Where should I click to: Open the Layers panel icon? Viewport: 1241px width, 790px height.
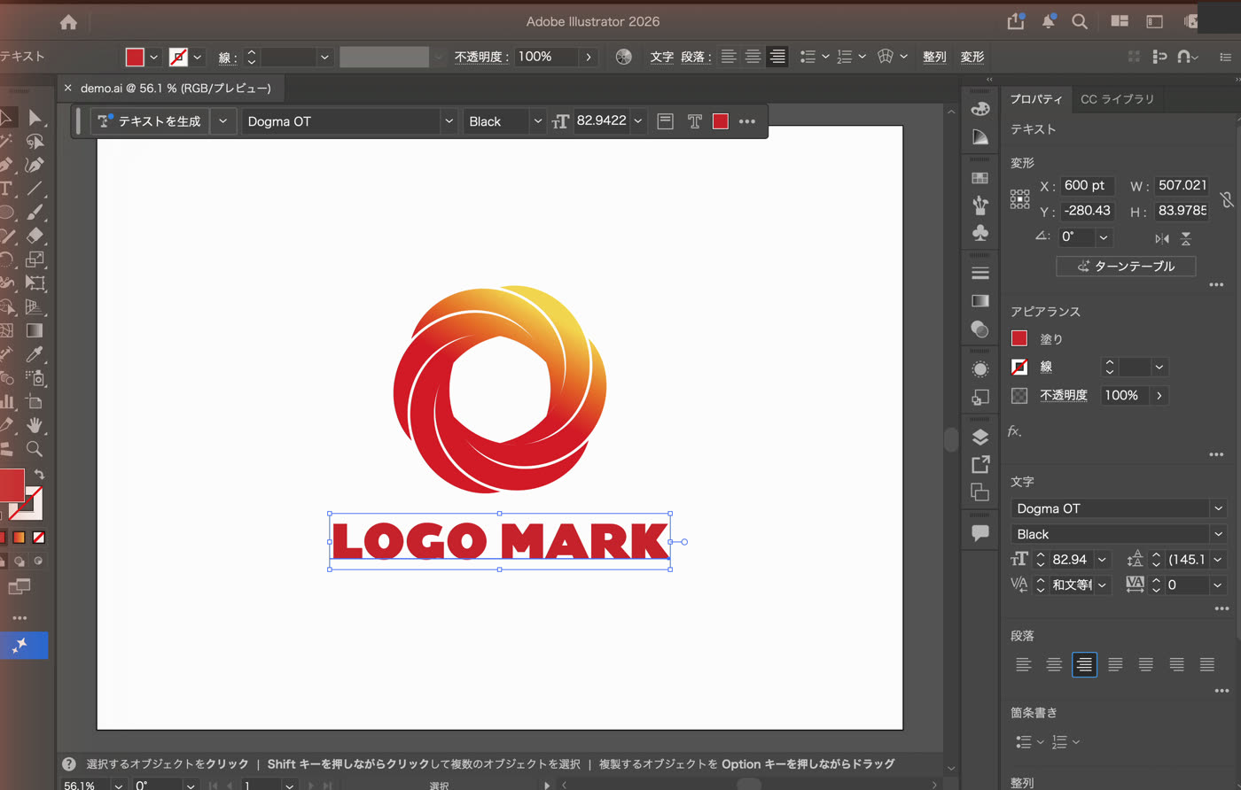point(980,437)
